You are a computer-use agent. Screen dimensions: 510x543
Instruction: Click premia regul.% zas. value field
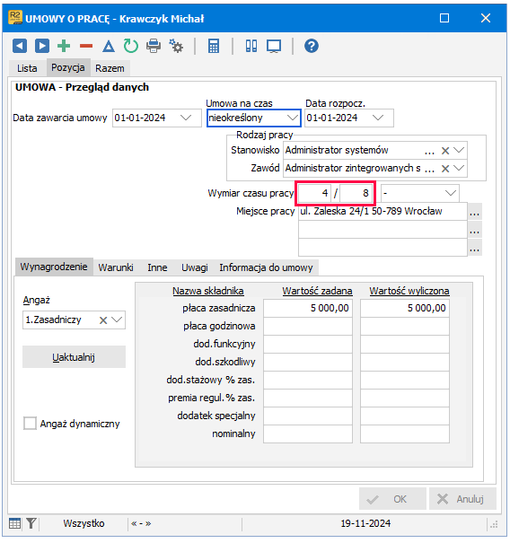tap(308, 398)
